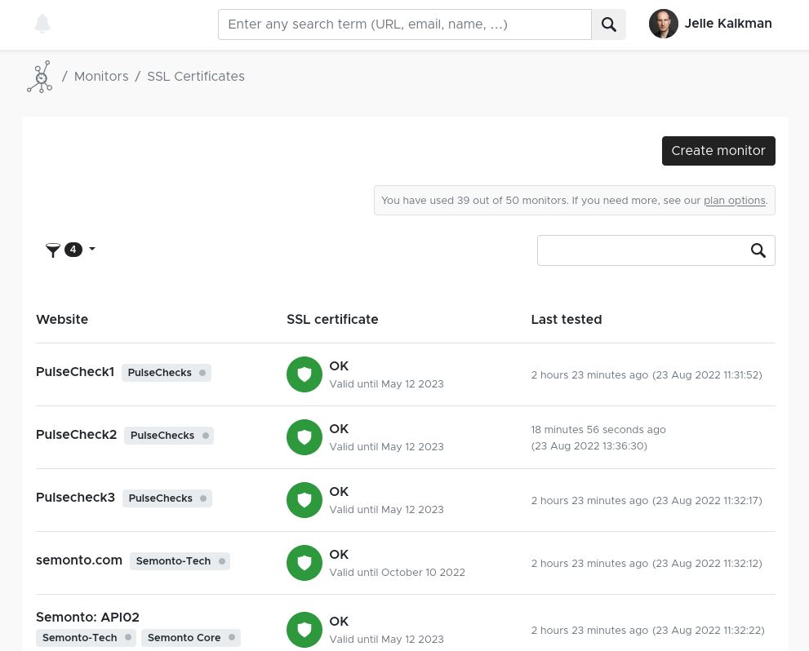
Task: Click the table search magnifier icon
Action: (x=758, y=250)
